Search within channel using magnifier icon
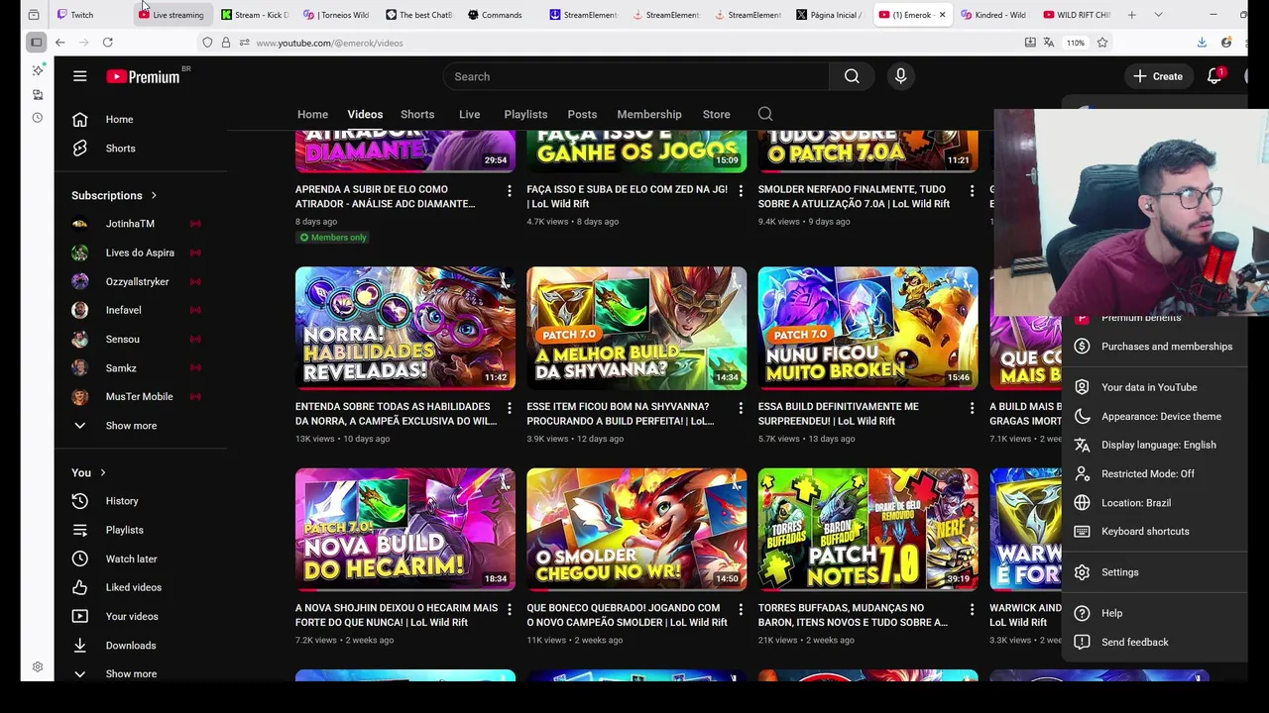1269x713 pixels. coord(765,114)
